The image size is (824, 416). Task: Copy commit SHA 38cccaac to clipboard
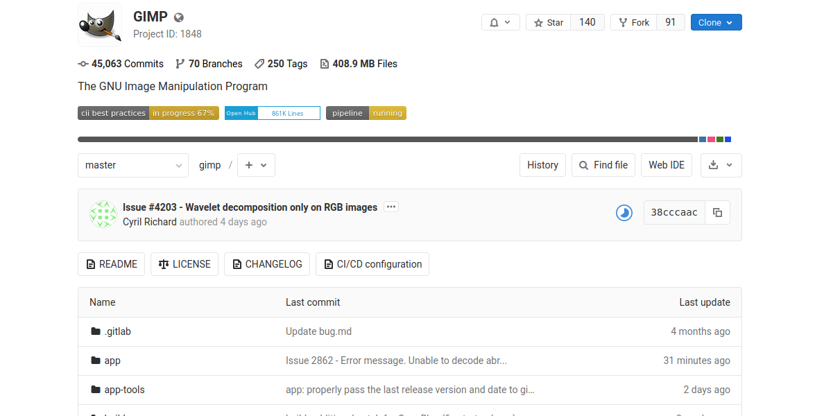pyautogui.click(x=717, y=213)
